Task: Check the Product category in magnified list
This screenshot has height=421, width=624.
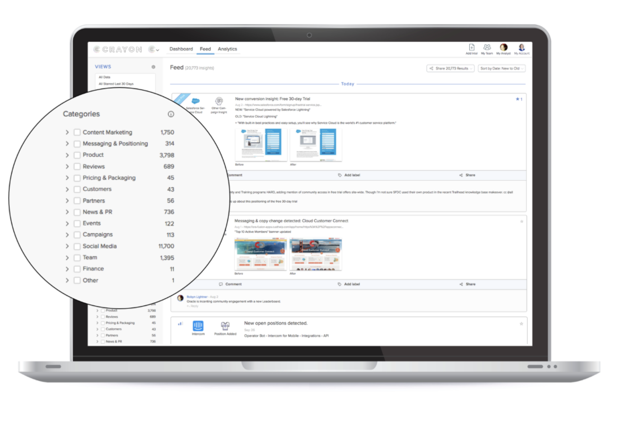Action: click(x=77, y=155)
